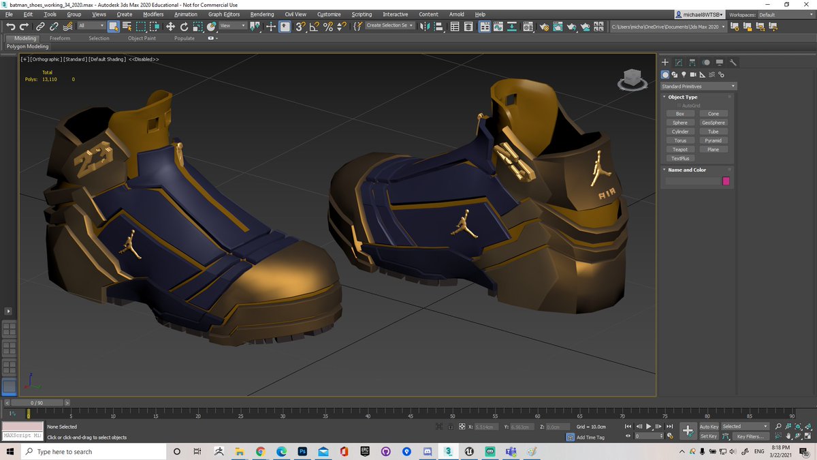Screen dimensions: 817x460
Task: Click the Unlink Selection icon
Action: coord(54,26)
